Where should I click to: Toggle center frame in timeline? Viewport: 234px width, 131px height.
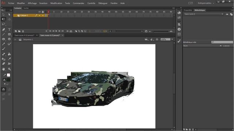67,31
